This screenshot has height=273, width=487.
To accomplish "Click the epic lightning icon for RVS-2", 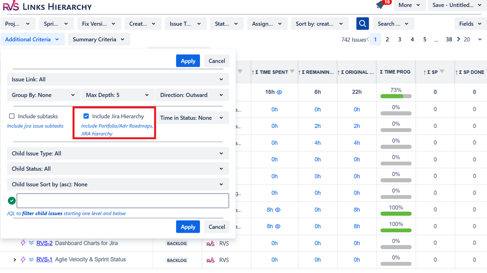I will pos(23,243).
